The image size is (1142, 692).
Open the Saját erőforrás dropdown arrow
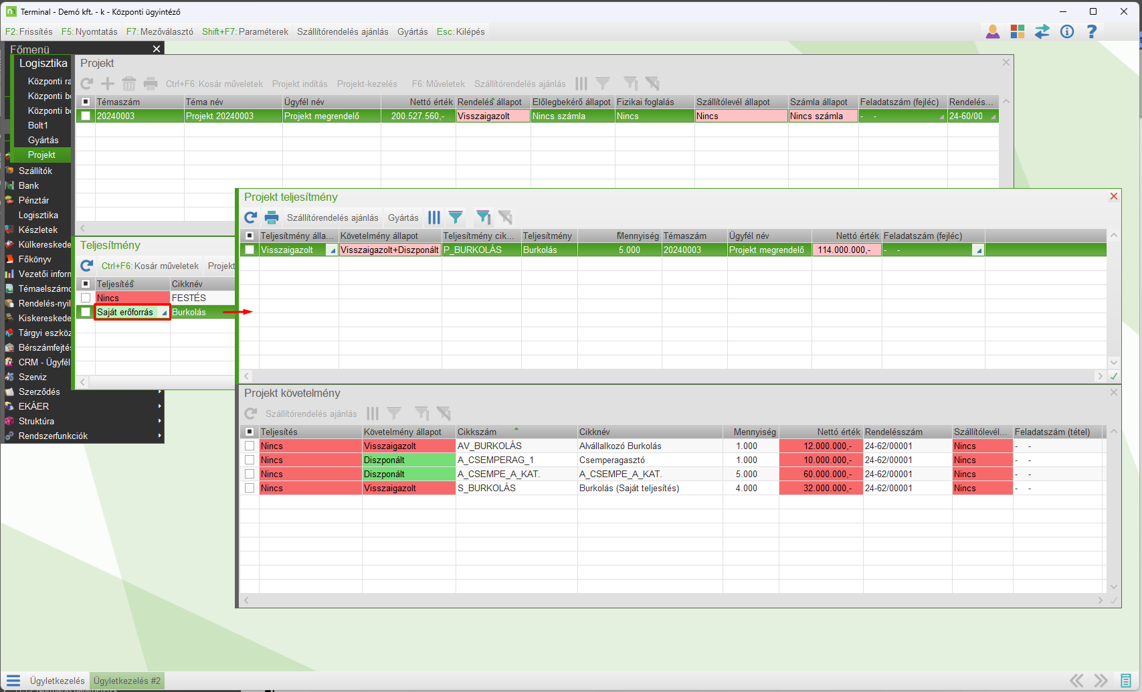(x=164, y=313)
